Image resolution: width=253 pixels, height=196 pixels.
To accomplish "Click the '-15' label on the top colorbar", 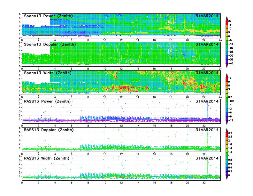I will coord(231,44).
